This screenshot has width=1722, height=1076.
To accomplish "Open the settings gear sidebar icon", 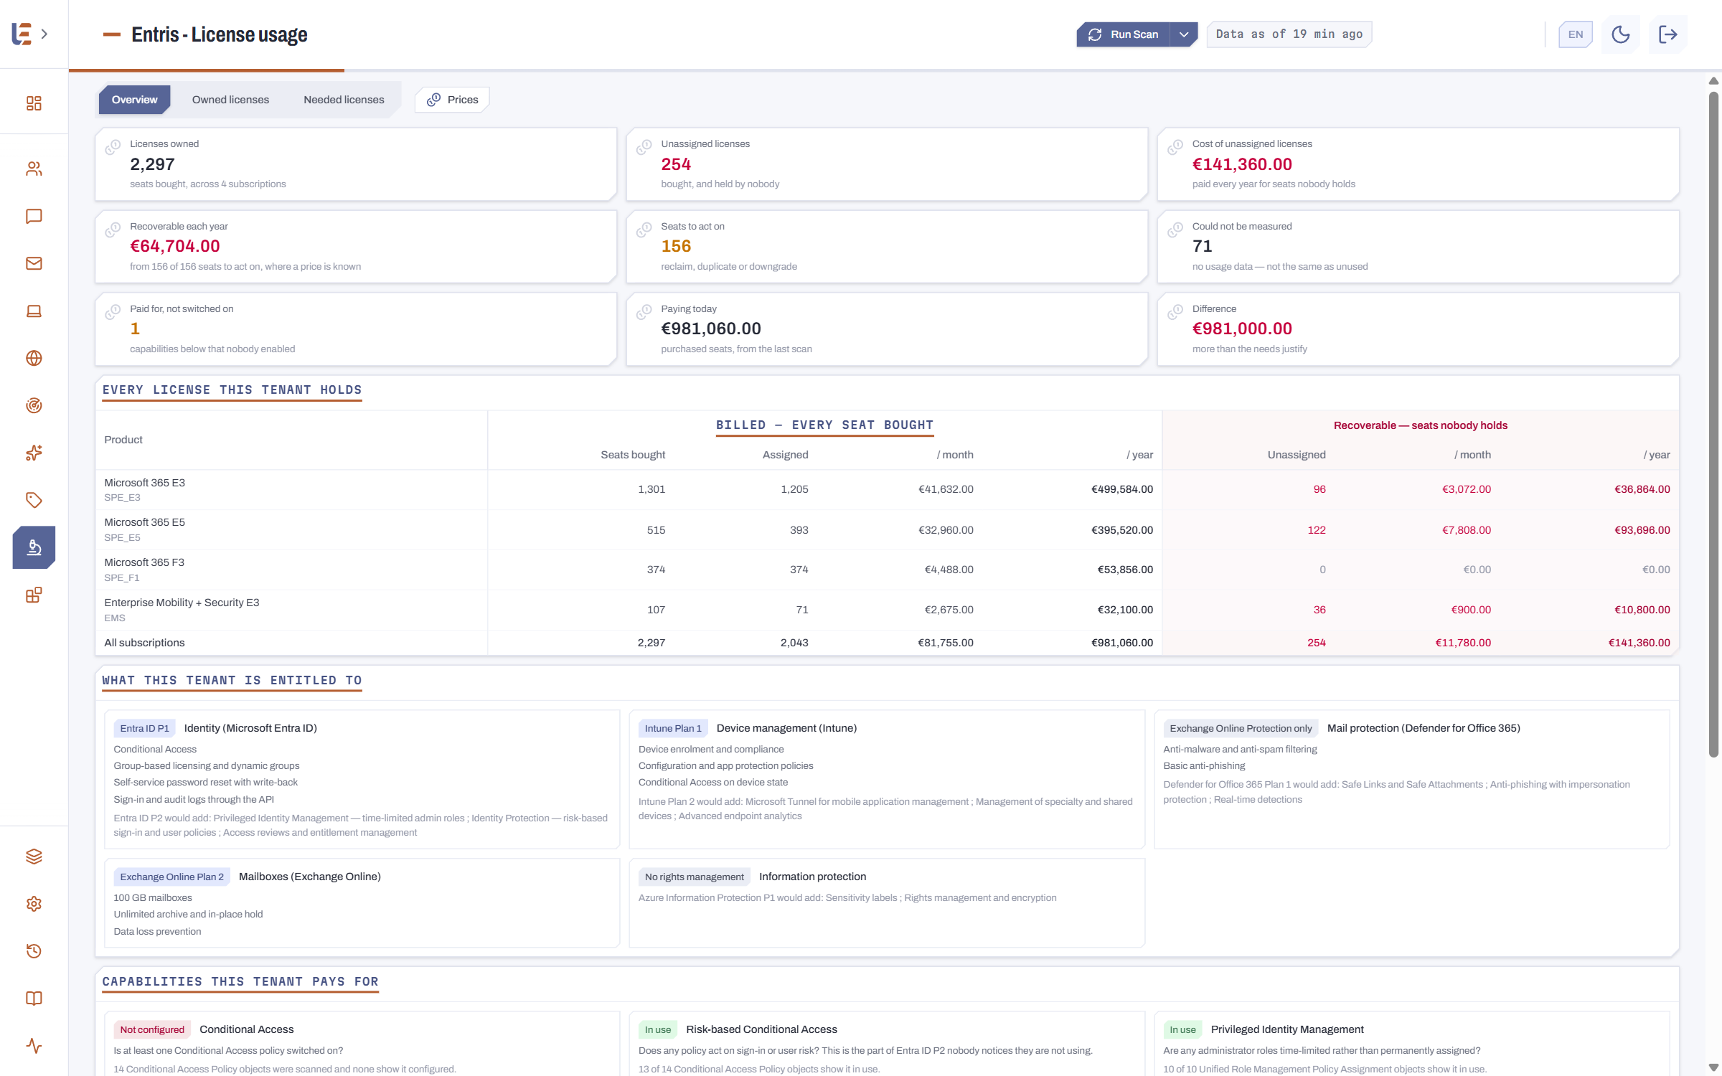I will tap(34, 904).
